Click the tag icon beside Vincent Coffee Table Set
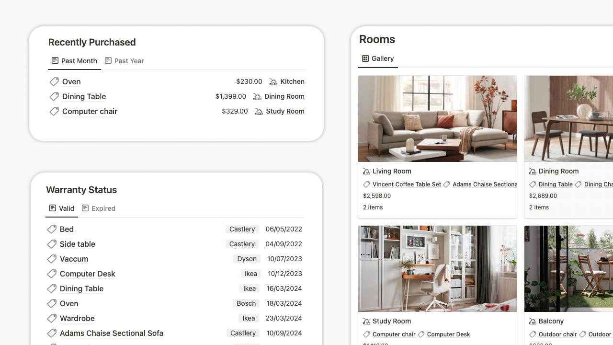 [x=366, y=184]
